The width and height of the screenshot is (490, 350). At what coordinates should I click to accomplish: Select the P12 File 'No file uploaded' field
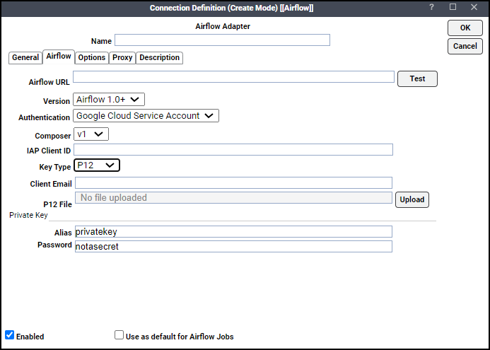pyautogui.click(x=233, y=198)
